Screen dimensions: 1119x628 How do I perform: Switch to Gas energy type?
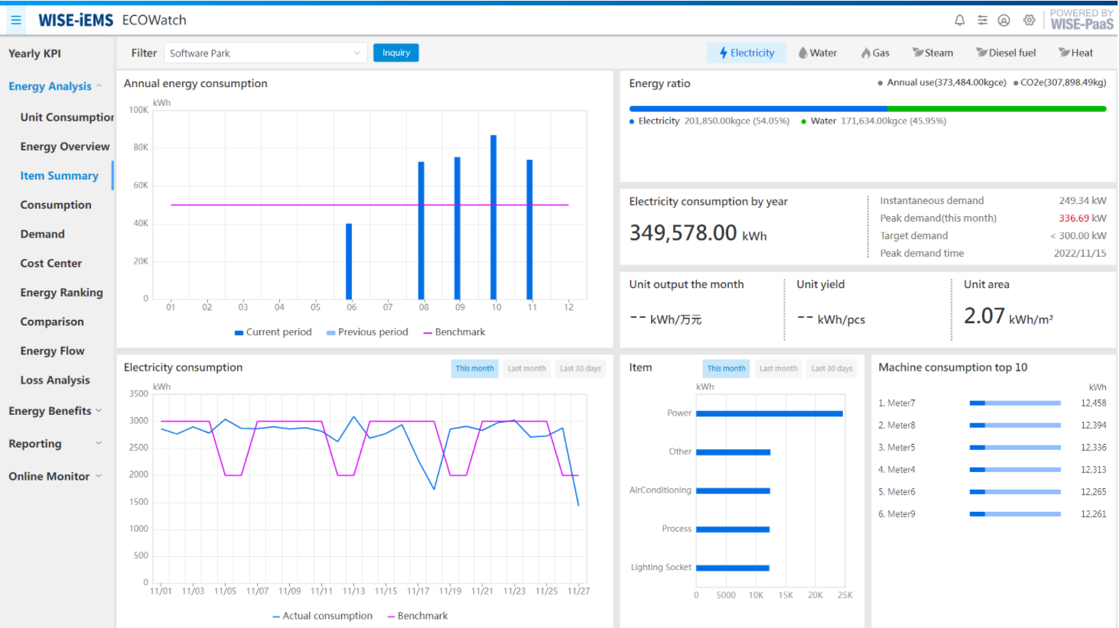pos(875,53)
